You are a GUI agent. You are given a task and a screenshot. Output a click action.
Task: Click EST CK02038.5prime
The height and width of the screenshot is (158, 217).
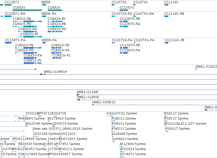(x=46, y=134)
